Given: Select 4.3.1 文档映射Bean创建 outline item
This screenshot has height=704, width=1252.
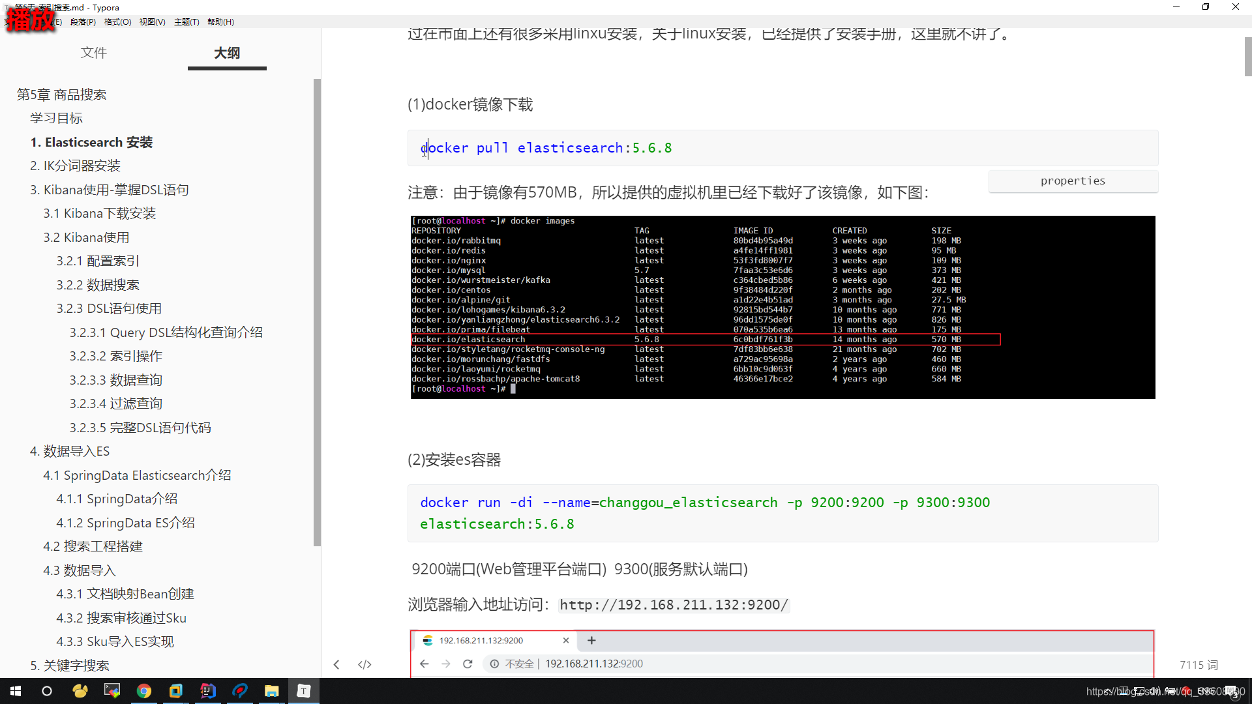Looking at the screenshot, I should click(125, 594).
